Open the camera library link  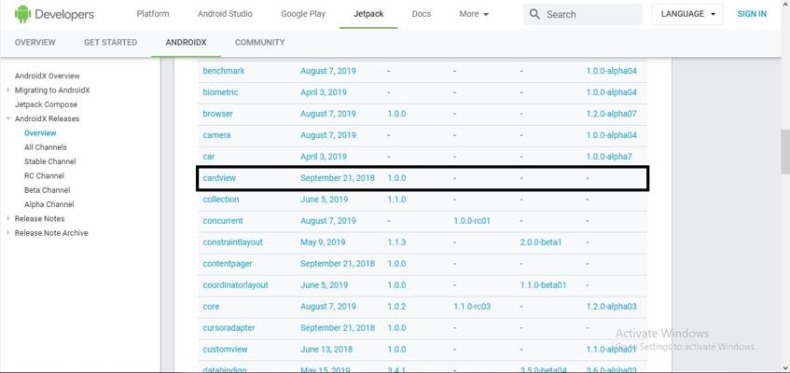coord(216,135)
